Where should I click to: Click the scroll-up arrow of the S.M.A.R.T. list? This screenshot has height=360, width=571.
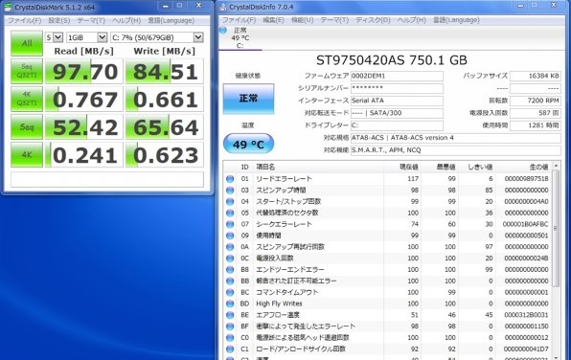click(556, 166)
